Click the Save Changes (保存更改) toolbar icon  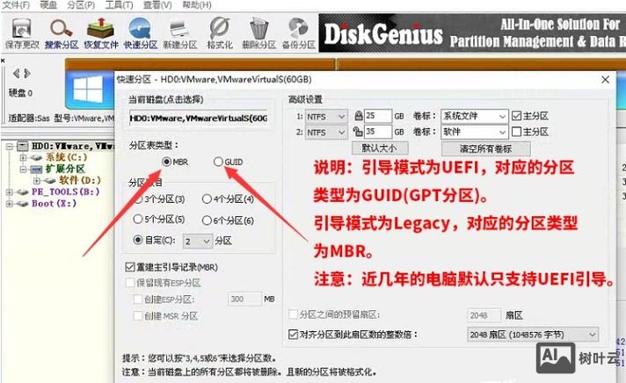(22, 33)
